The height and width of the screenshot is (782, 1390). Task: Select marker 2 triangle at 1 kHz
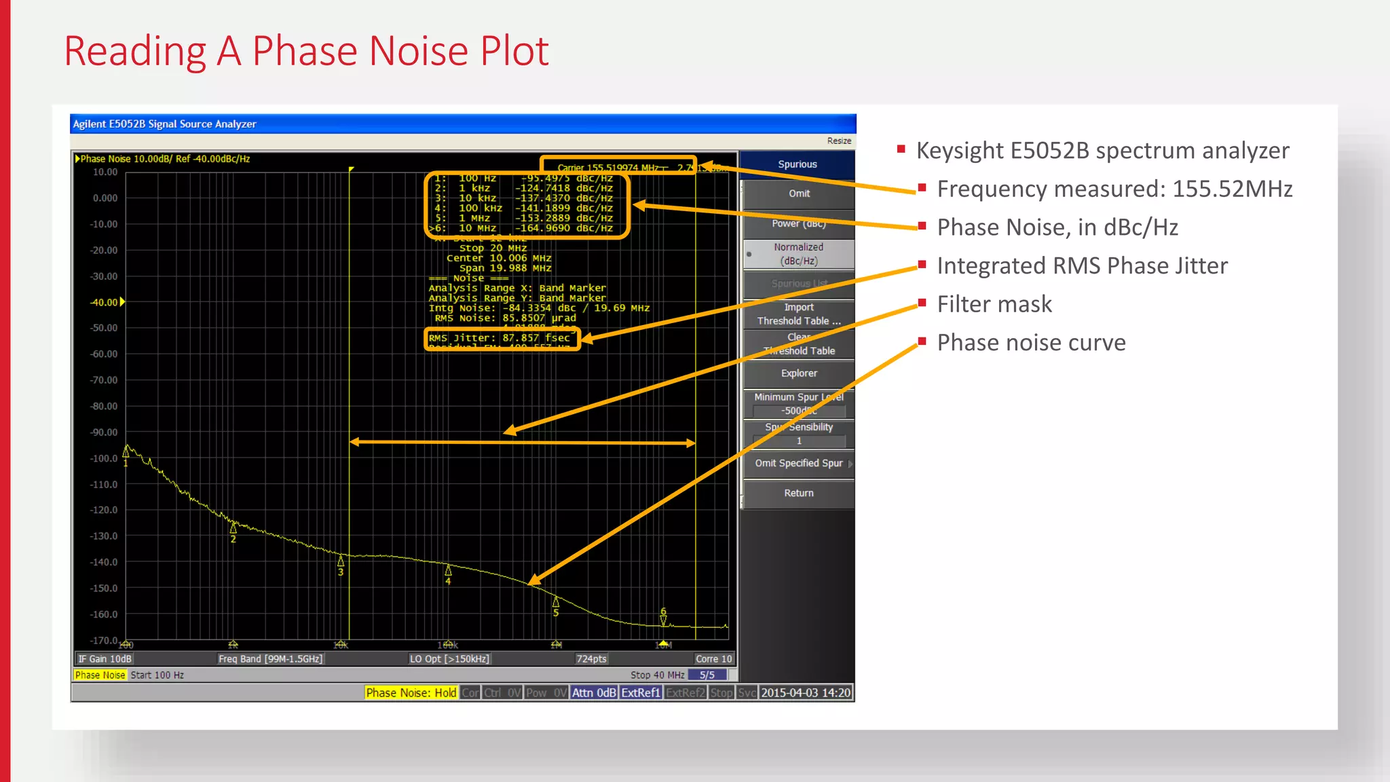tap(233, 527)
